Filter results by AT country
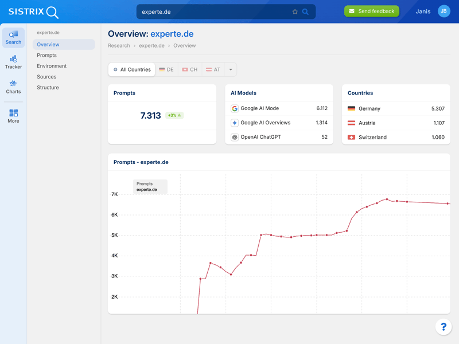Image resolution: width=459 pixels, height=344 pixels. [x=213, y=70]
